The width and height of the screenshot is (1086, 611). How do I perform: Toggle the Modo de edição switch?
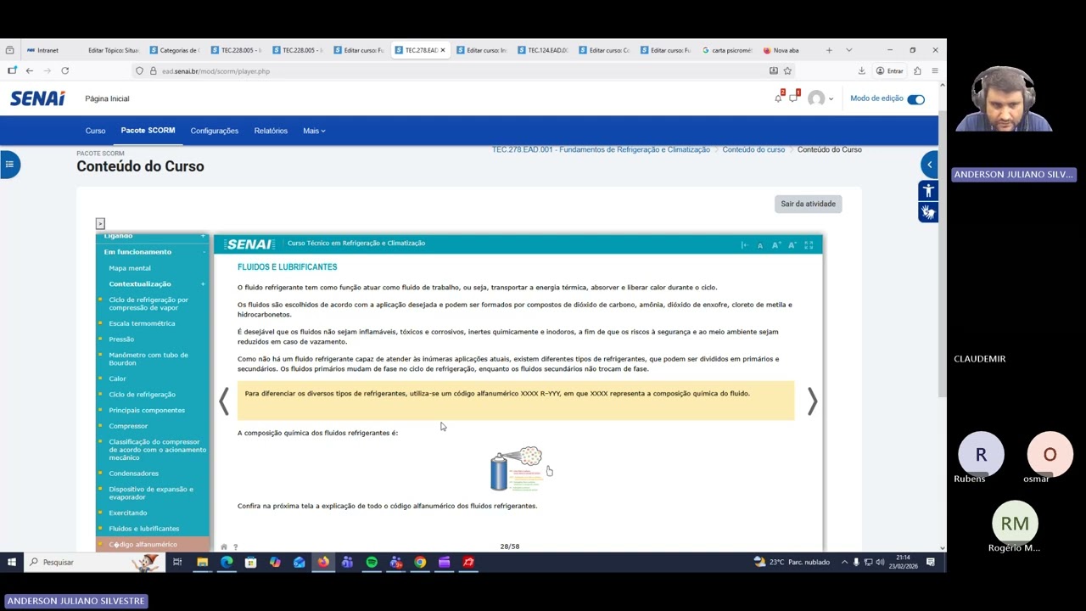915,99
